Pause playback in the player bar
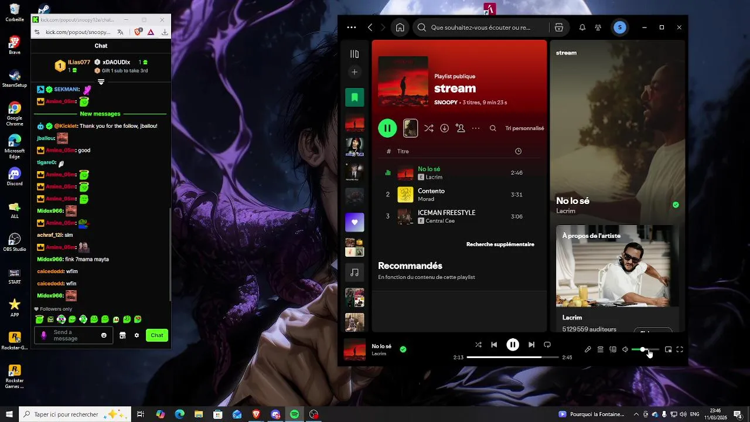750x422 pixels. pyautogui.click(x=513, y=345)
